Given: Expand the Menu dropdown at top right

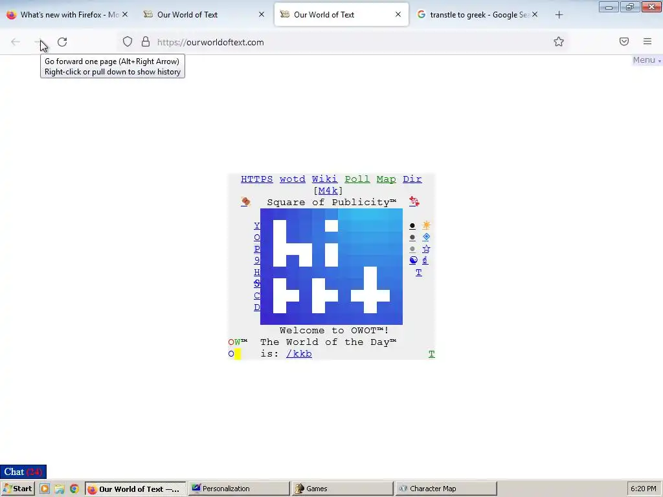Looking at the screenshot, I should pos(647,60).
